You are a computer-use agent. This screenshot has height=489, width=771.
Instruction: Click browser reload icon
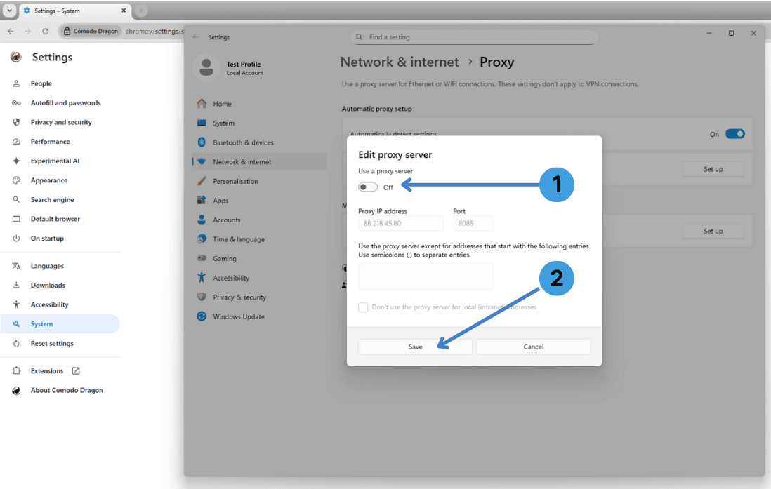45,31
